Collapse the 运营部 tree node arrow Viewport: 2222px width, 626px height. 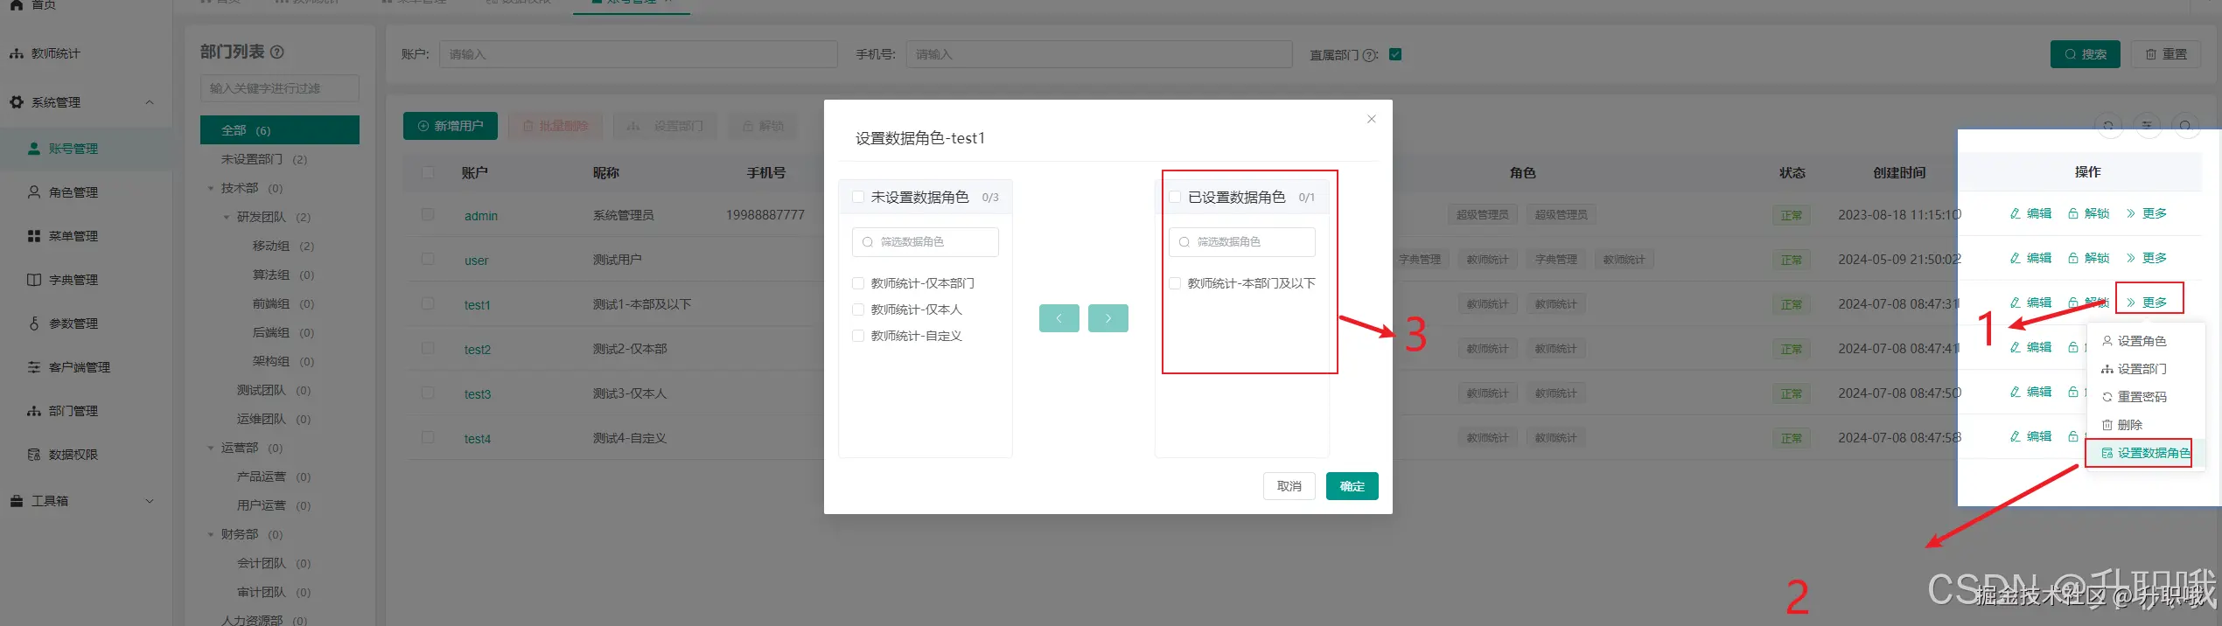click(x=211, y=448)
